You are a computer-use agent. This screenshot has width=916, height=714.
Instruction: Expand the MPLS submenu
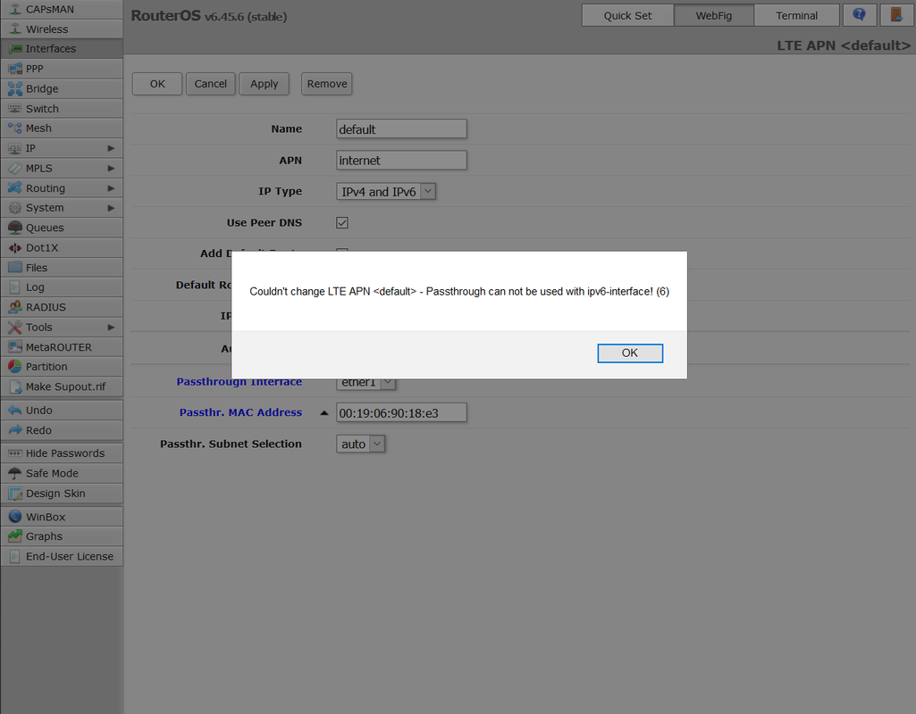[111, 168]
